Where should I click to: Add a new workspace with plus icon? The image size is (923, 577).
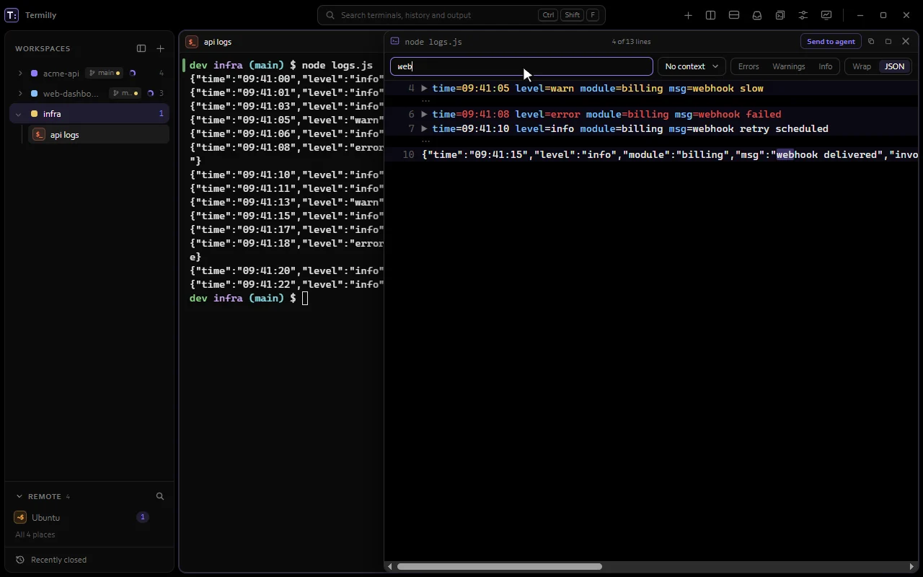tap(161, 48)
